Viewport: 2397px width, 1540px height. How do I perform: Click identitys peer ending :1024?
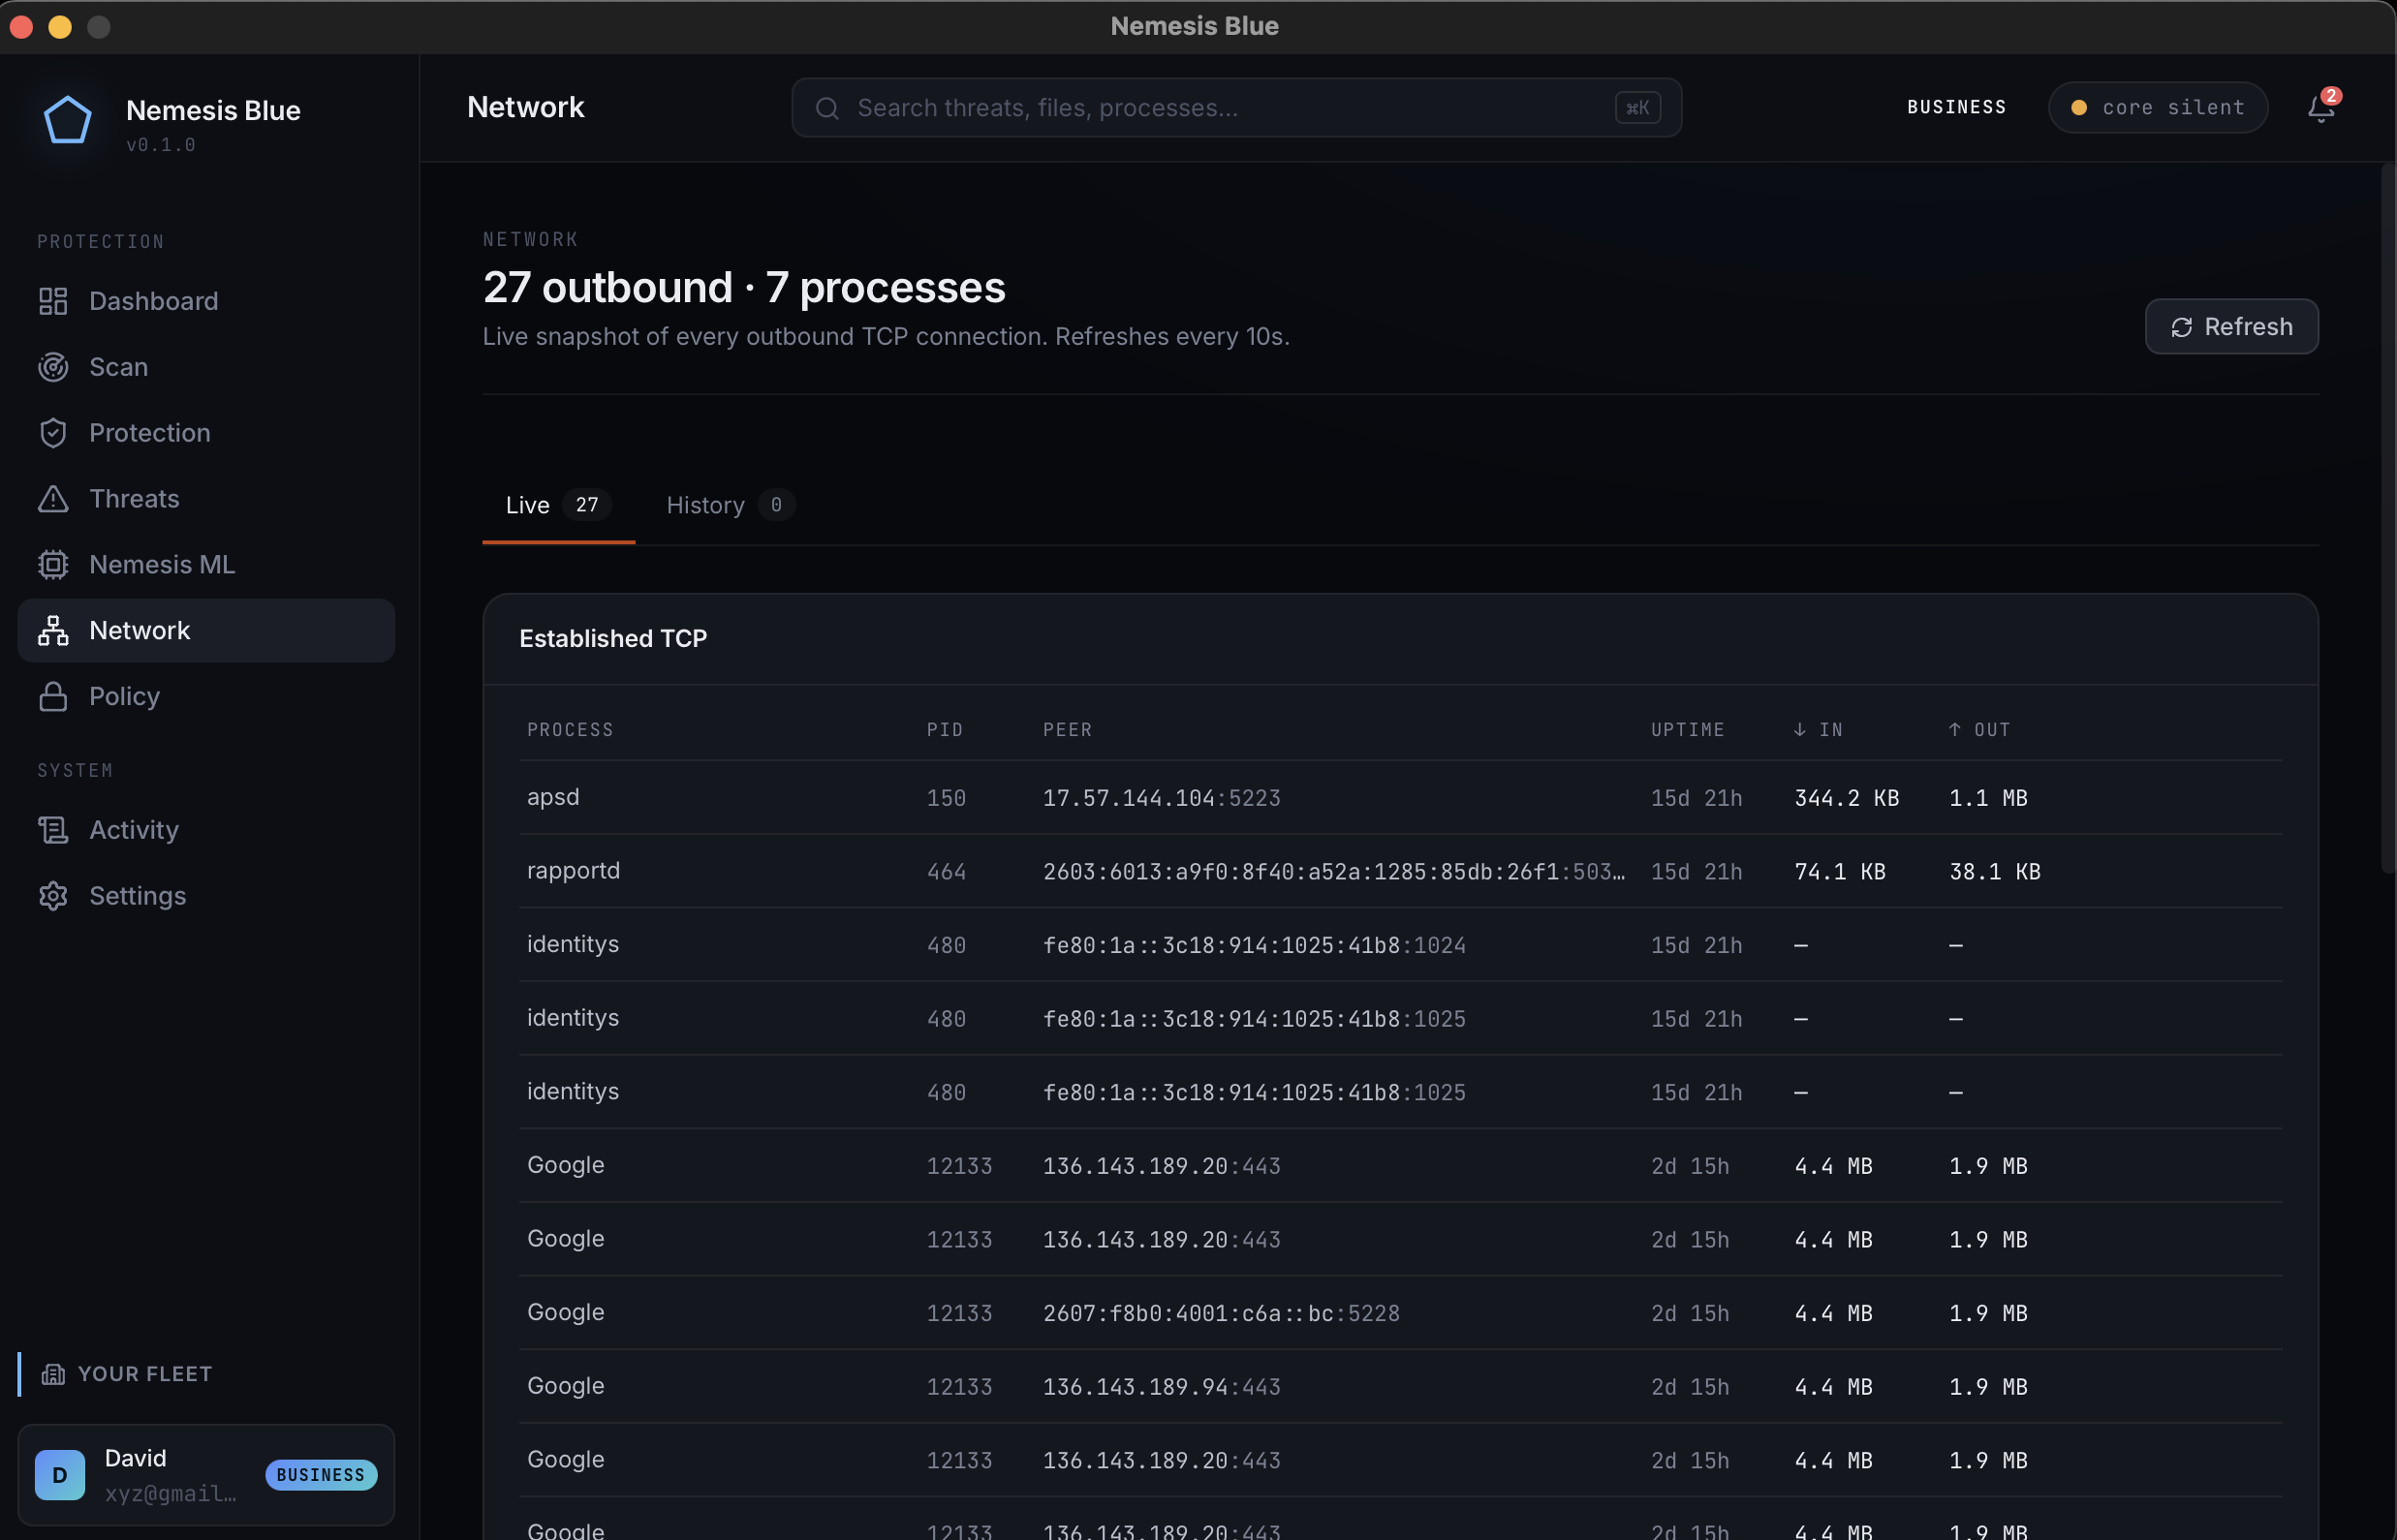click(1255, 946)
